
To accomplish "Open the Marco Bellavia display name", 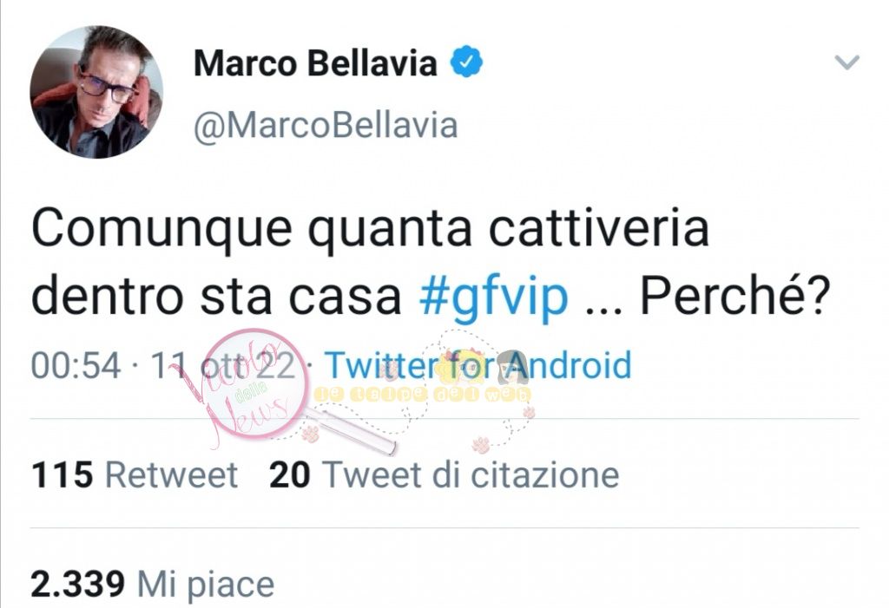I will pos(315,62).
